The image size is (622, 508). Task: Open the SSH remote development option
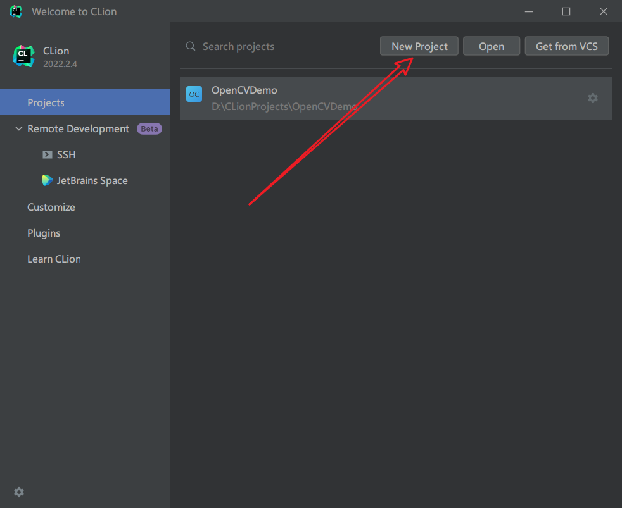click(x=67, y=154)
